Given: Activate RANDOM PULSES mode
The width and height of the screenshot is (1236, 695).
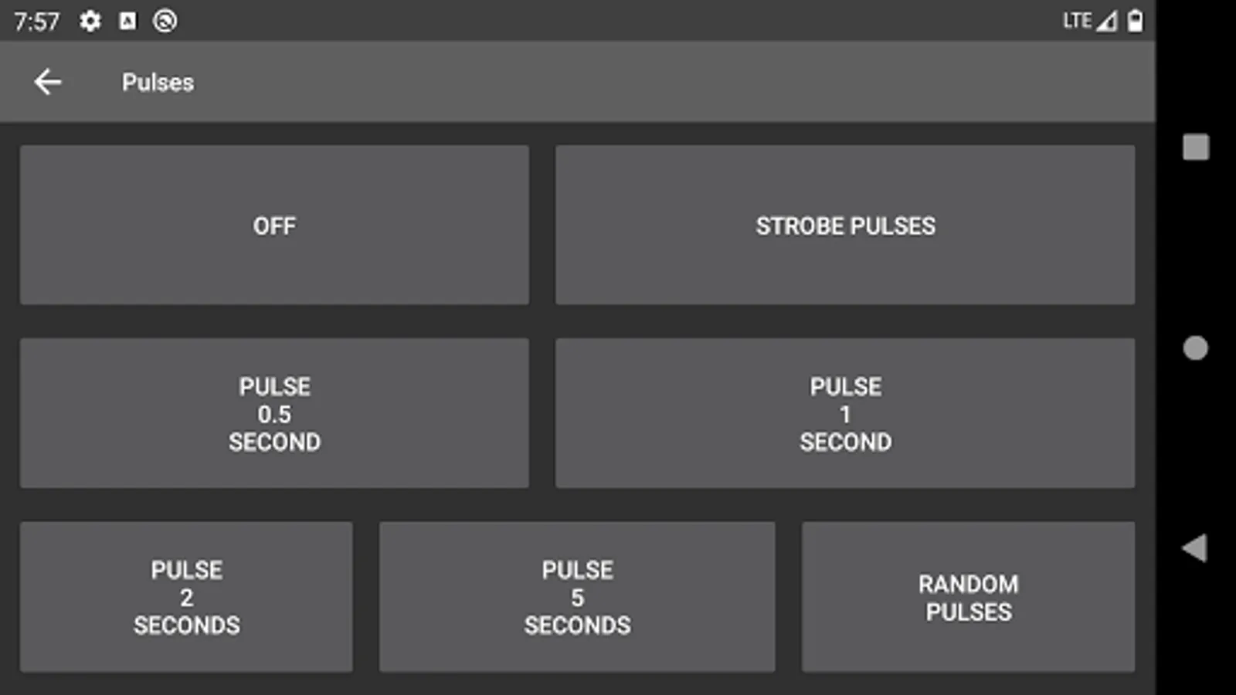Looking at the screenshot, I should click(x=968, y=597).
